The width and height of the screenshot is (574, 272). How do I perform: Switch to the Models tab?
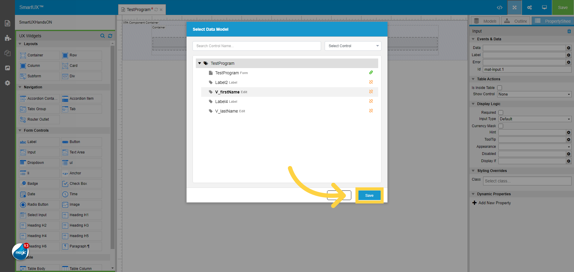[x=485, y=21]
